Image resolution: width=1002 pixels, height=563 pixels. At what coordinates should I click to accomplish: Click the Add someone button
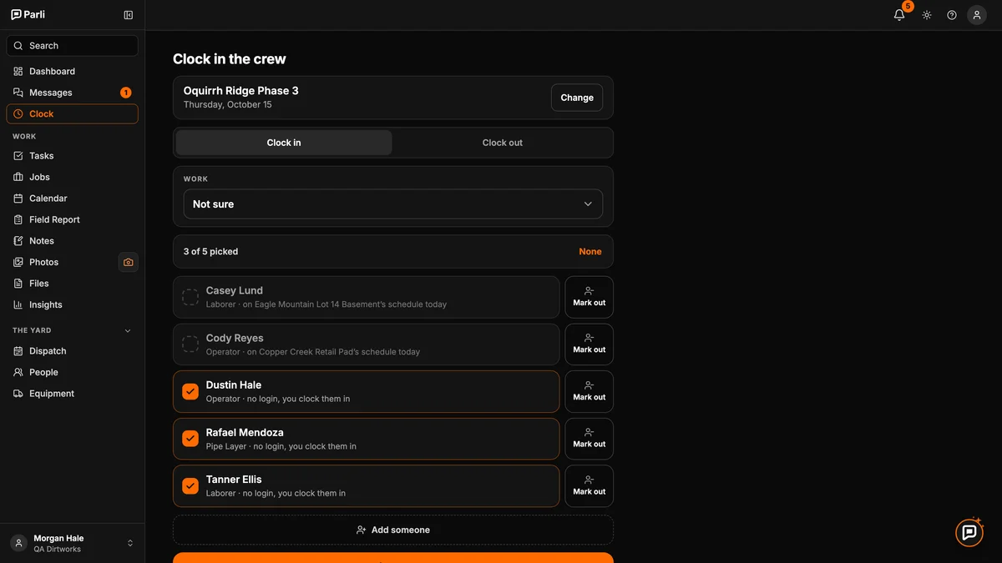point(393,530)
